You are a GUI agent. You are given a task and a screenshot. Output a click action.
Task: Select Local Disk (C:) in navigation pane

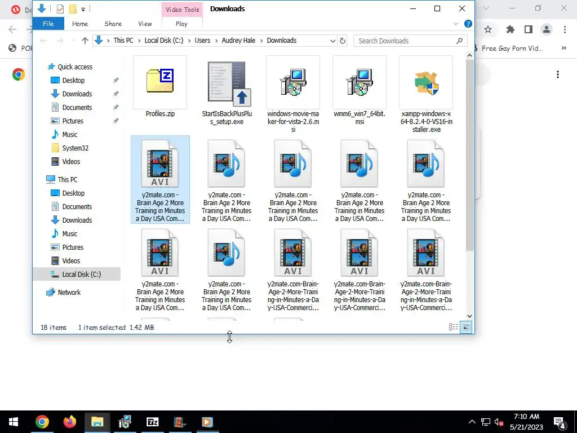[81, 275]
